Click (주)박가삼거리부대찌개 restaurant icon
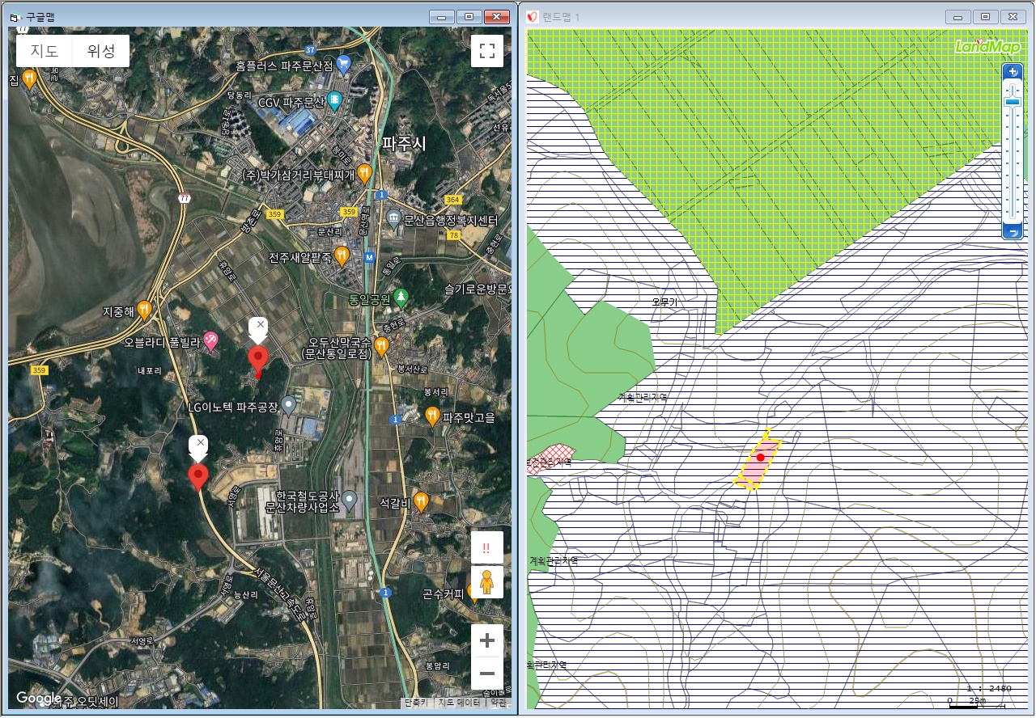 tap(365, 172)
